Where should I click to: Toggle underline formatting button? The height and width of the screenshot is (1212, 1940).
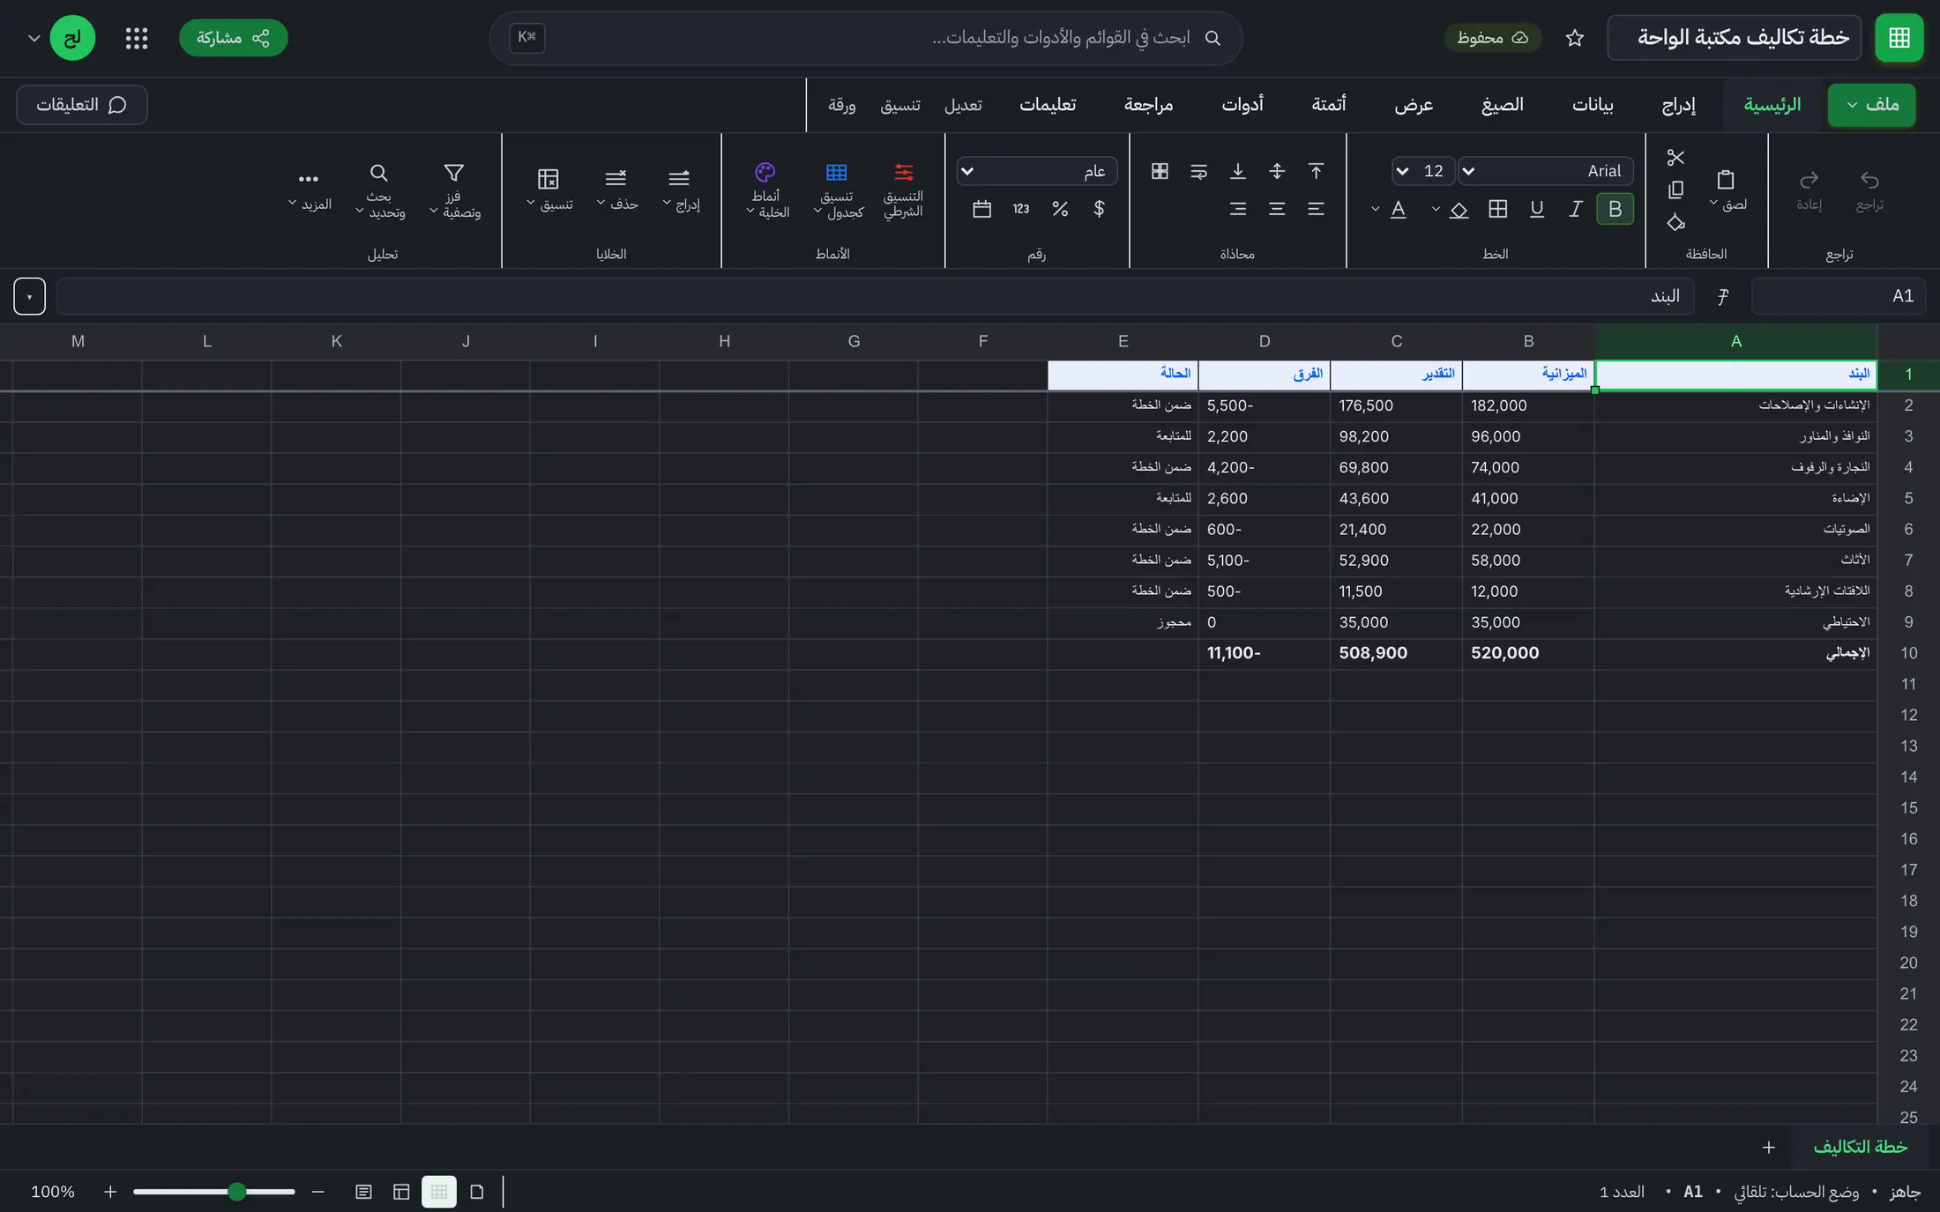point(1537,209)
